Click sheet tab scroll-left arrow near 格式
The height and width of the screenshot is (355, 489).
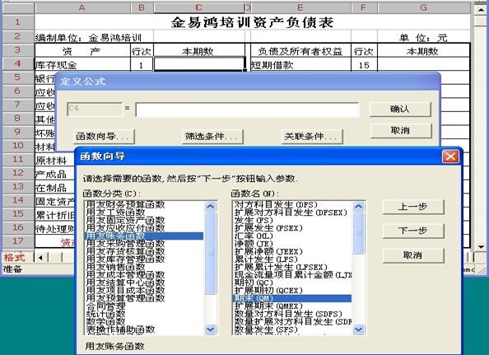click(40, 258)
